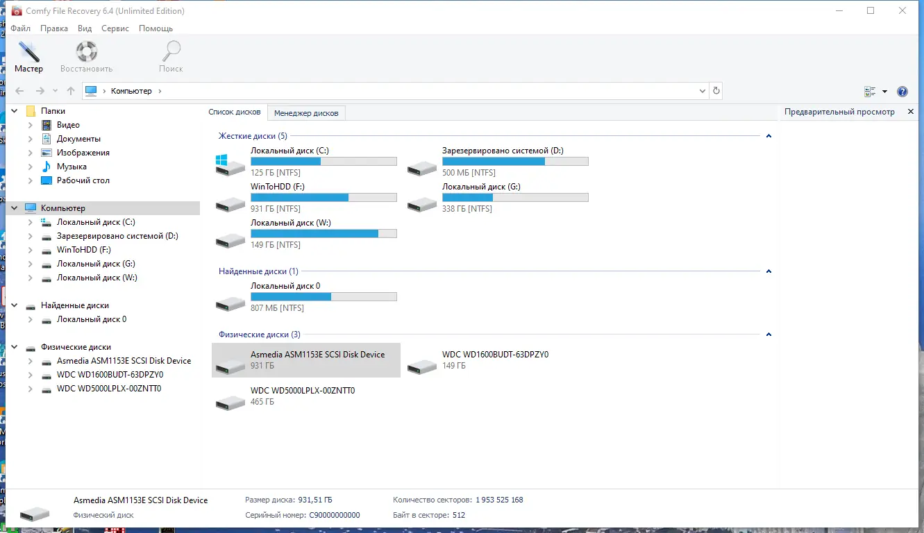Collapse the Компьютер tree node
This screenshot has height=533, width=924.
15,208
